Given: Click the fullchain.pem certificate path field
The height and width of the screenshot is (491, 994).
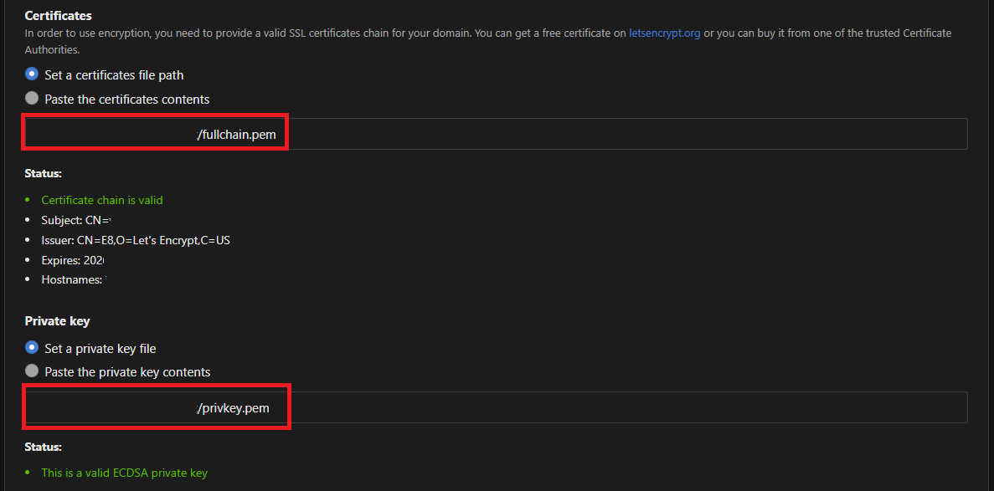Looking at the screenshot, I should [x=494, y=134].
